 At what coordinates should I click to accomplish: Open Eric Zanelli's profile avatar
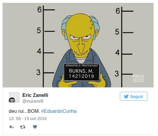click(x=14, y=97)
